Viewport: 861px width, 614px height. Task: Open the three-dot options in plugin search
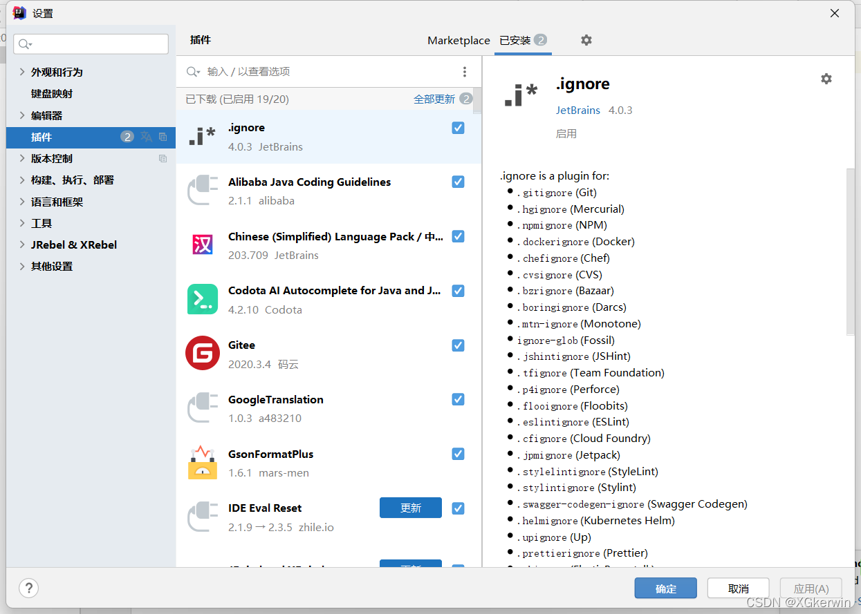tap(464, 72)
